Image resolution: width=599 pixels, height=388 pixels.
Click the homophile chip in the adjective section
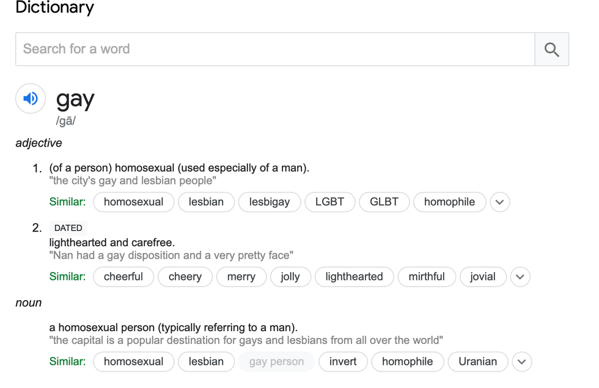[x=449, y=202]
